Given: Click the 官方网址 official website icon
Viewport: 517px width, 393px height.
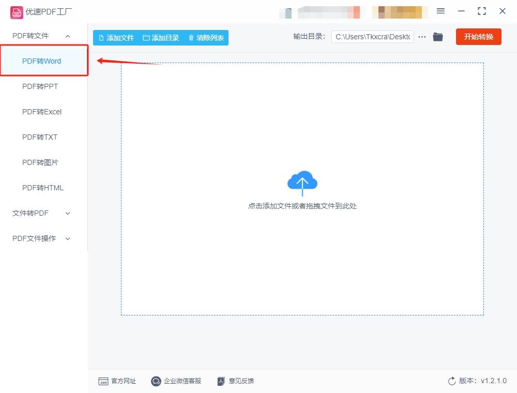Looking at the screenshot, I should tap(104, 381).
